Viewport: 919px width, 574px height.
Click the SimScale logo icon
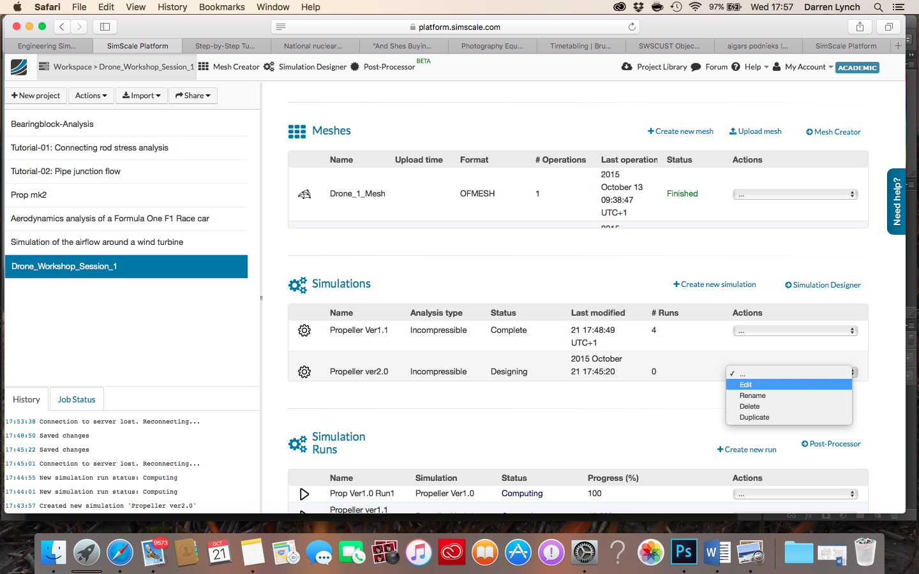[19, 67]
